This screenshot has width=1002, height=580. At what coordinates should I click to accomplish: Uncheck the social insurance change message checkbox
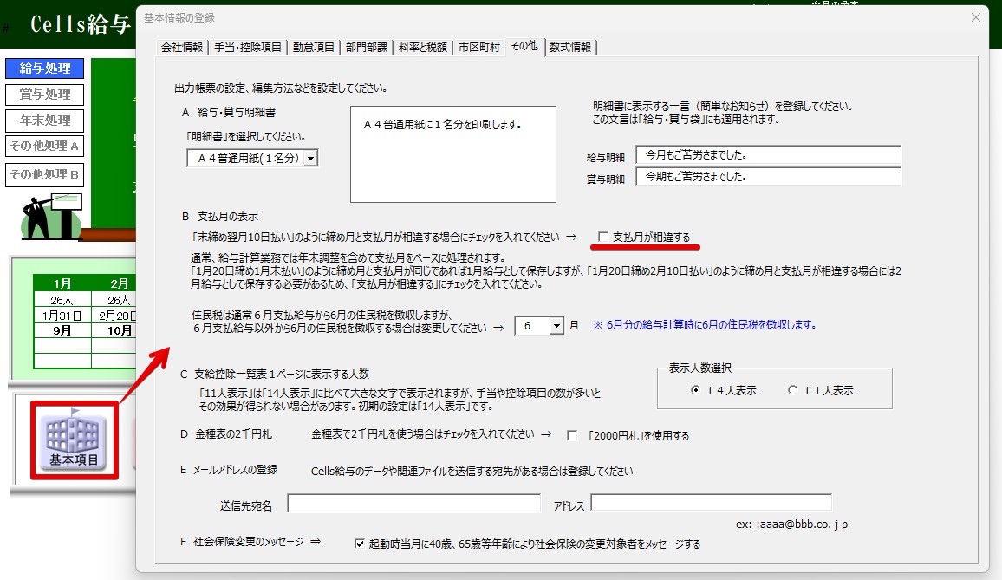click(360, 544)
